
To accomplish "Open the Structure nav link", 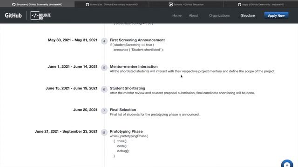I will pyautogui.click(x=248, y=15).
